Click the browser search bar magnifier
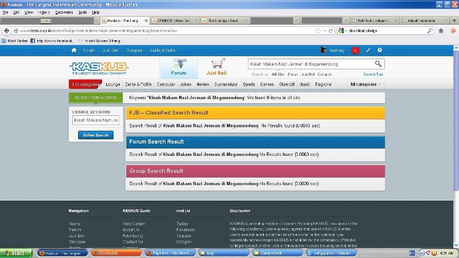The width and height of the screenshot is (459, 258). click(x=429, y=31)
